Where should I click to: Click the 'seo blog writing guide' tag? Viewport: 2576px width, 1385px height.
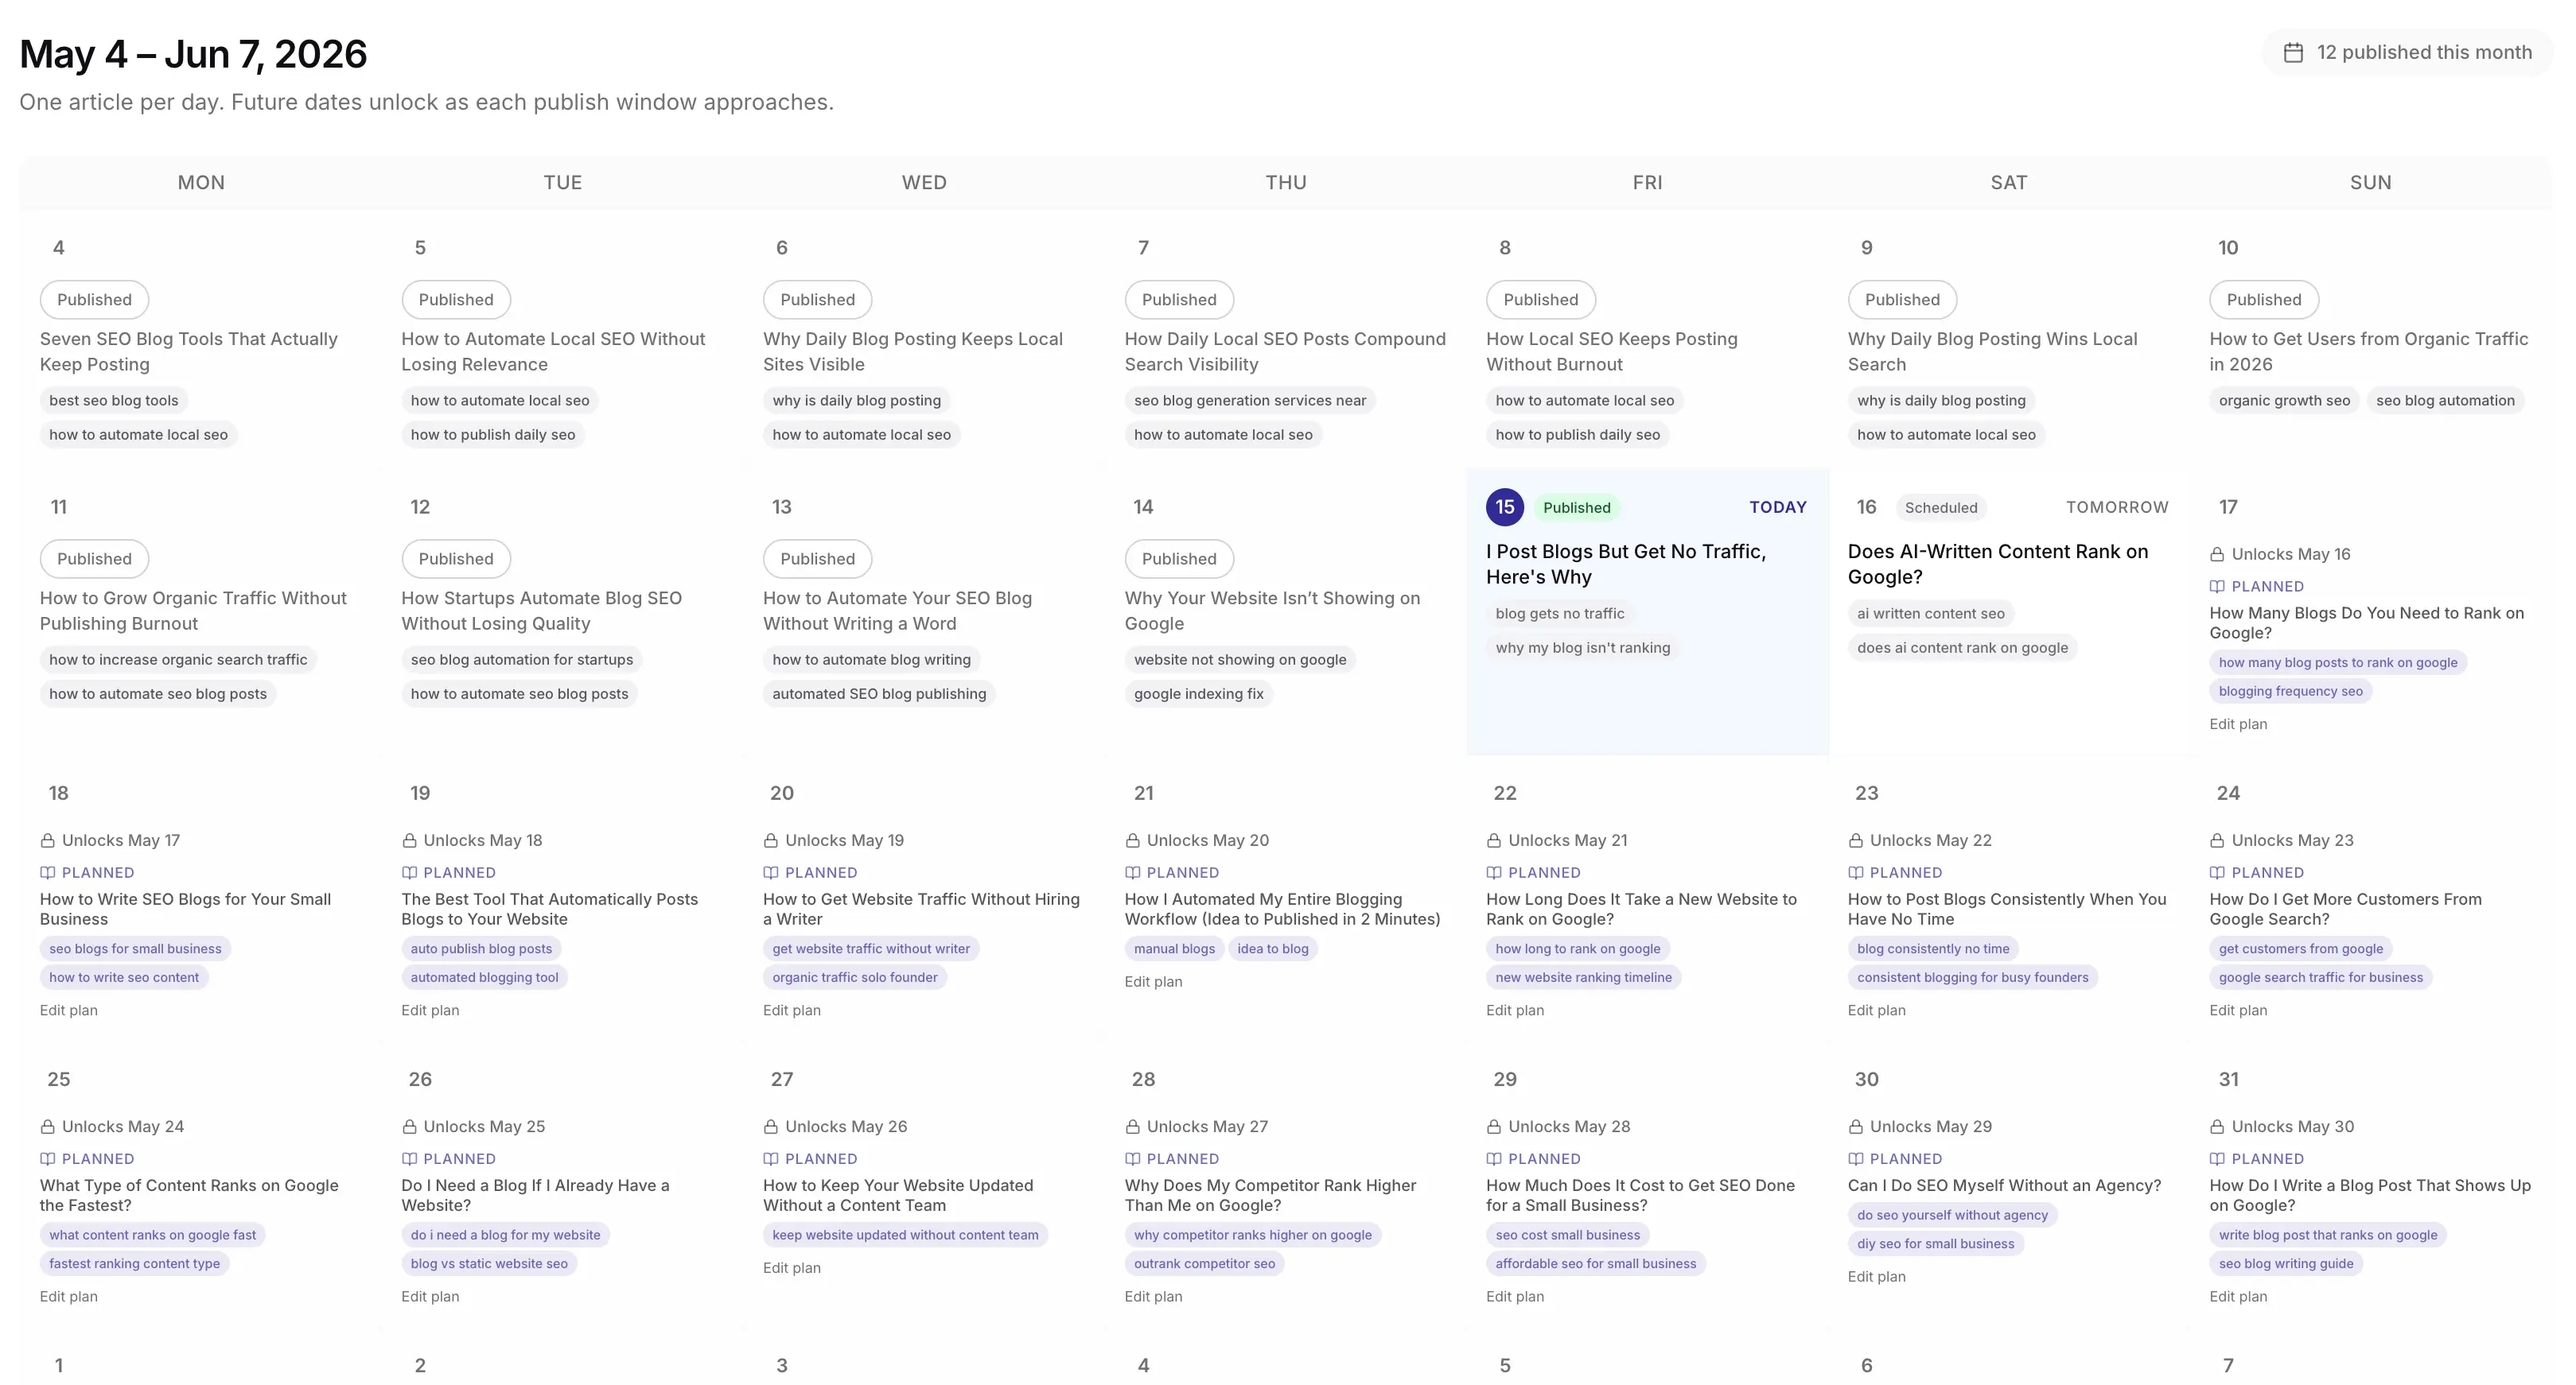coord(2285,1264)
